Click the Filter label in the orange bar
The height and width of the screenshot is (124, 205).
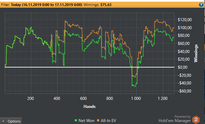(x=5, y=5)
